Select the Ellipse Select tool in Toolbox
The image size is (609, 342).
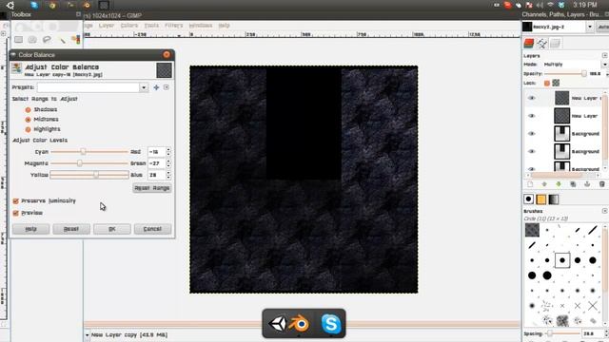[x=32, y=40]
